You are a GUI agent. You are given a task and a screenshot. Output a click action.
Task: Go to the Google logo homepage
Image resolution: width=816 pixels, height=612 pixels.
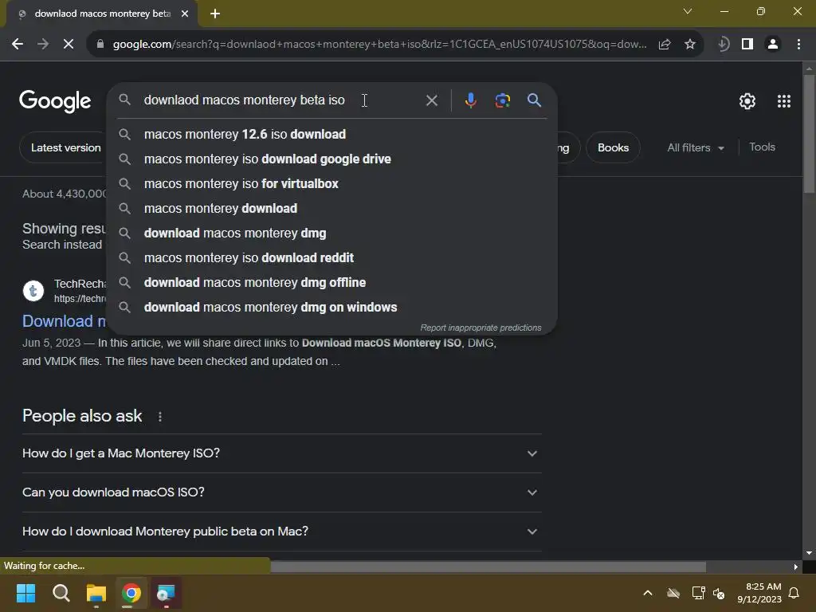tap(55, 101)
